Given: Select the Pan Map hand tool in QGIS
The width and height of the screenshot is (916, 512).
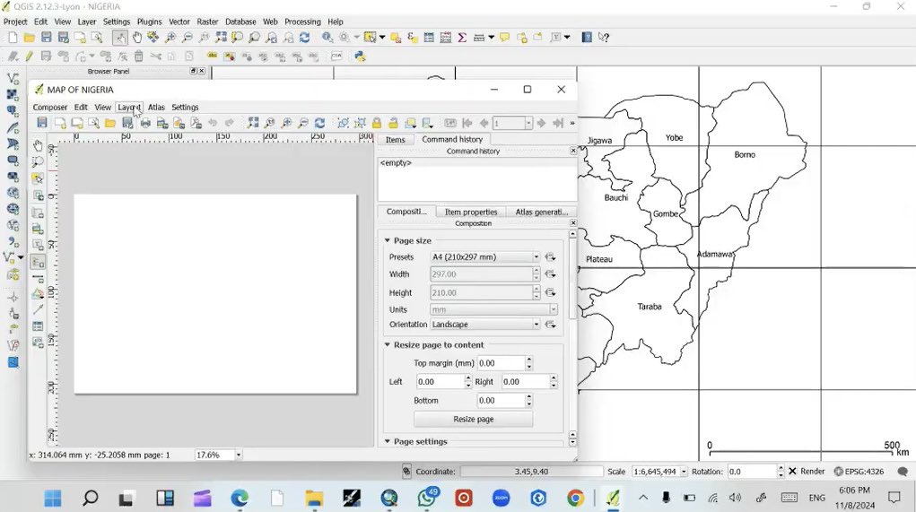Looking at the screenshot, I should pyautogui.click(x=136, y=38).
